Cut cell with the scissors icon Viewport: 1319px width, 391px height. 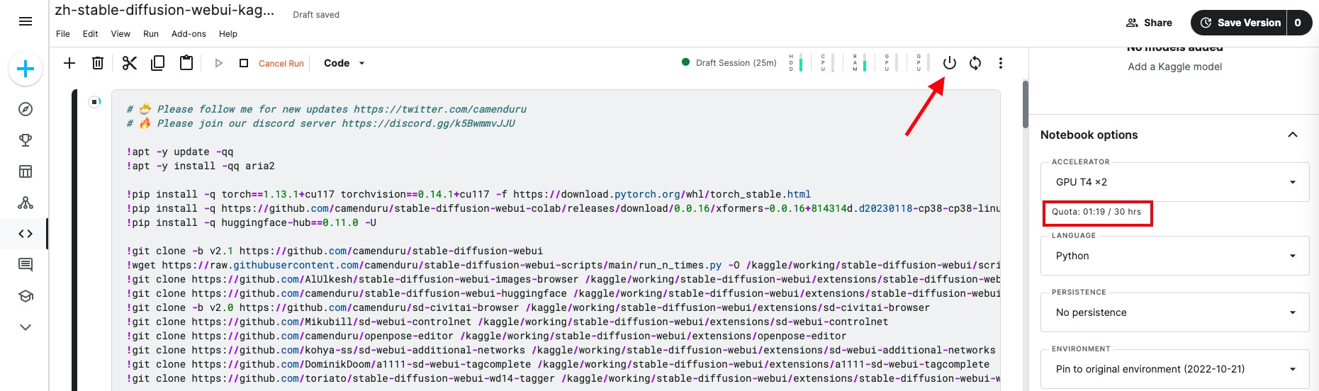click(129, 63)
